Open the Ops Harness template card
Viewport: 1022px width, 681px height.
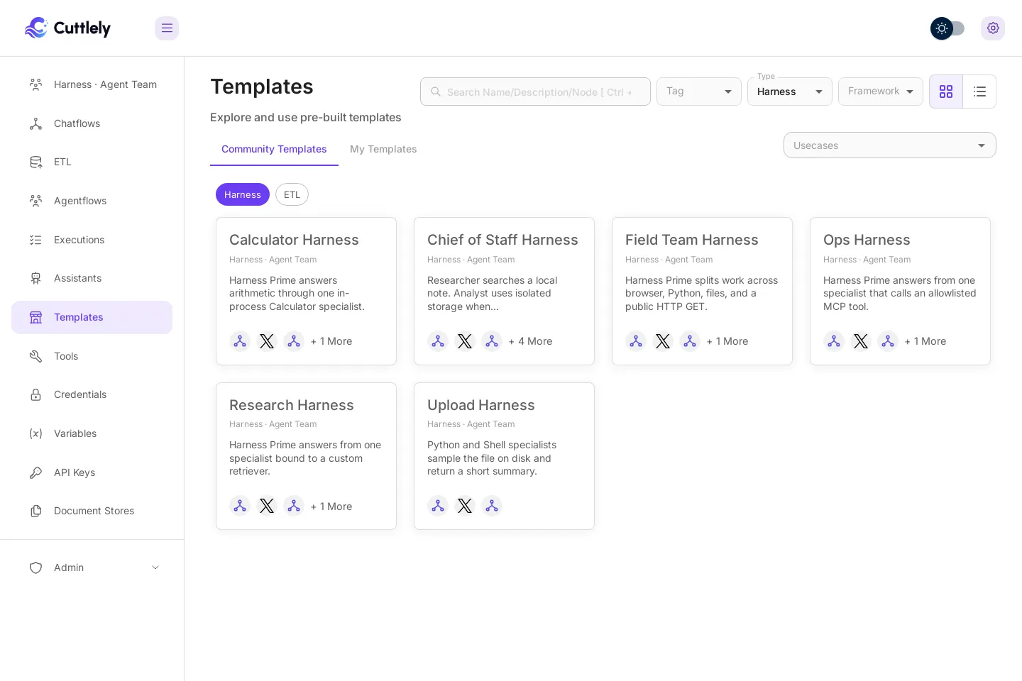click(x=900, y=291)
